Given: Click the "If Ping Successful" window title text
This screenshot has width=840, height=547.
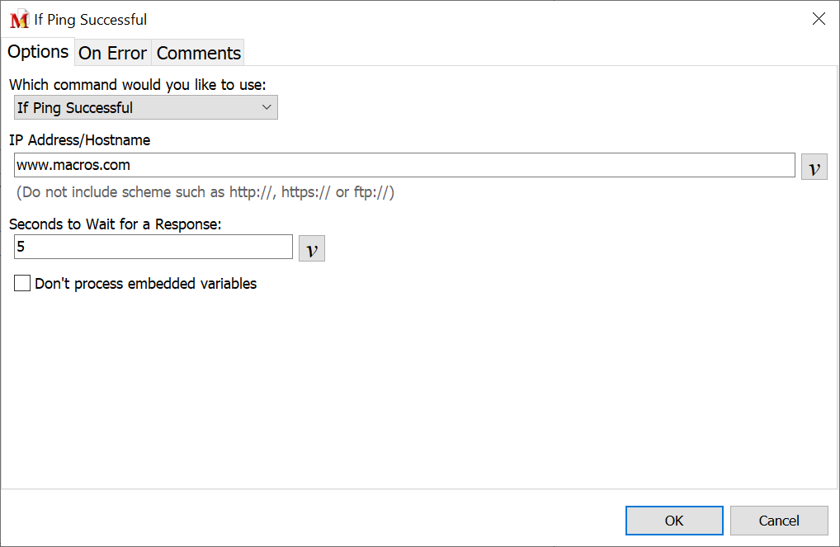Looking at the screenshot, I should coord(91,20).
